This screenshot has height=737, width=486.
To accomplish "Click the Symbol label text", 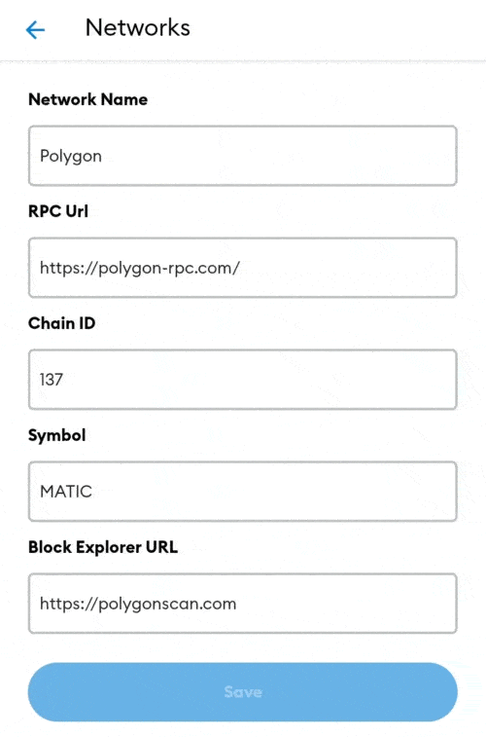I will [x=56, y=435].
